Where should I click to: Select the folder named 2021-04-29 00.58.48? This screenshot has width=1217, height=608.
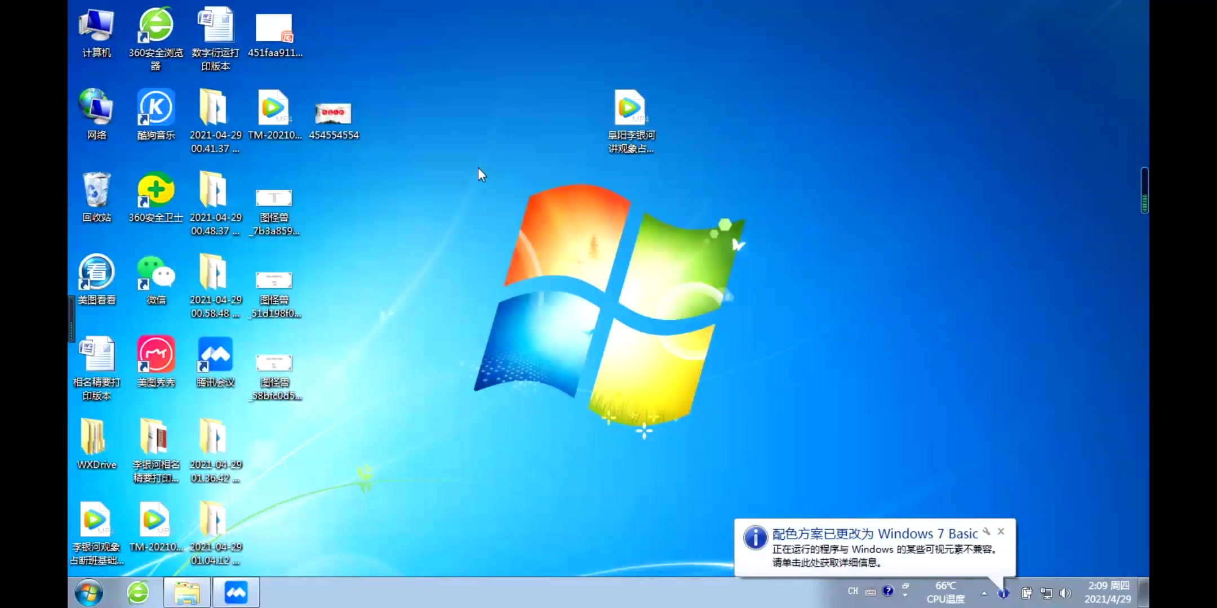[x=215, y=286]
